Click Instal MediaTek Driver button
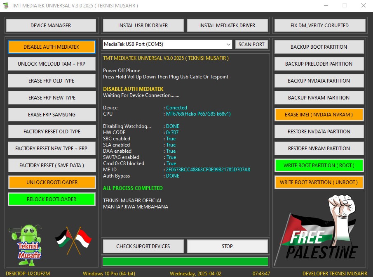The width and height of the screenshot is (373, 277). (227, 25)
